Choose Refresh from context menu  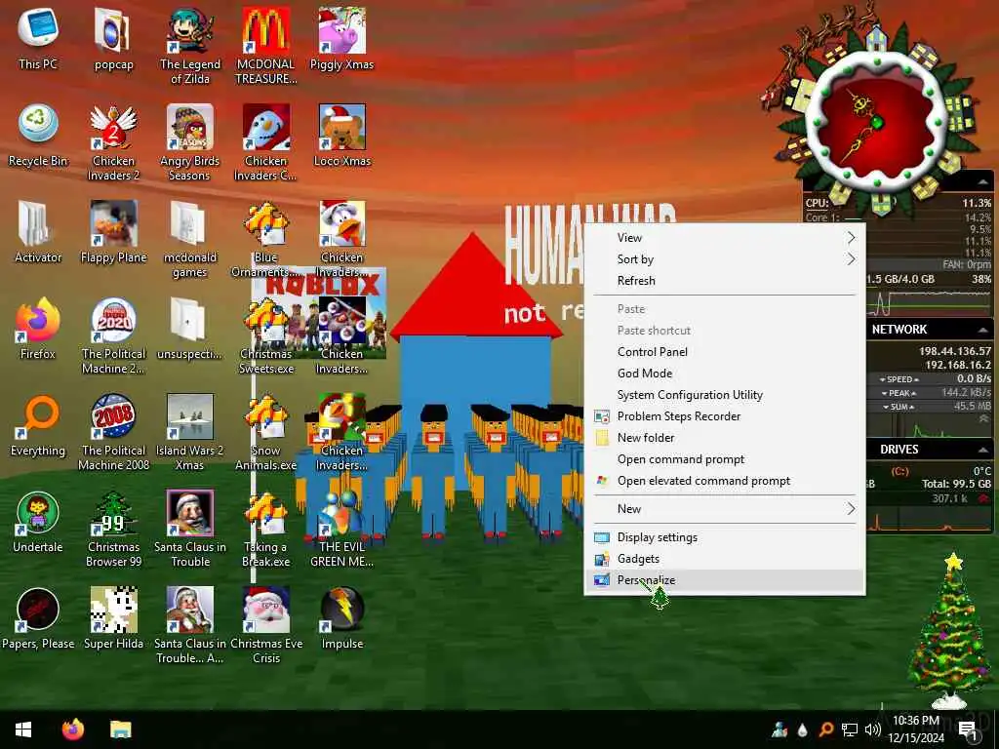click(x=725, y=281)
